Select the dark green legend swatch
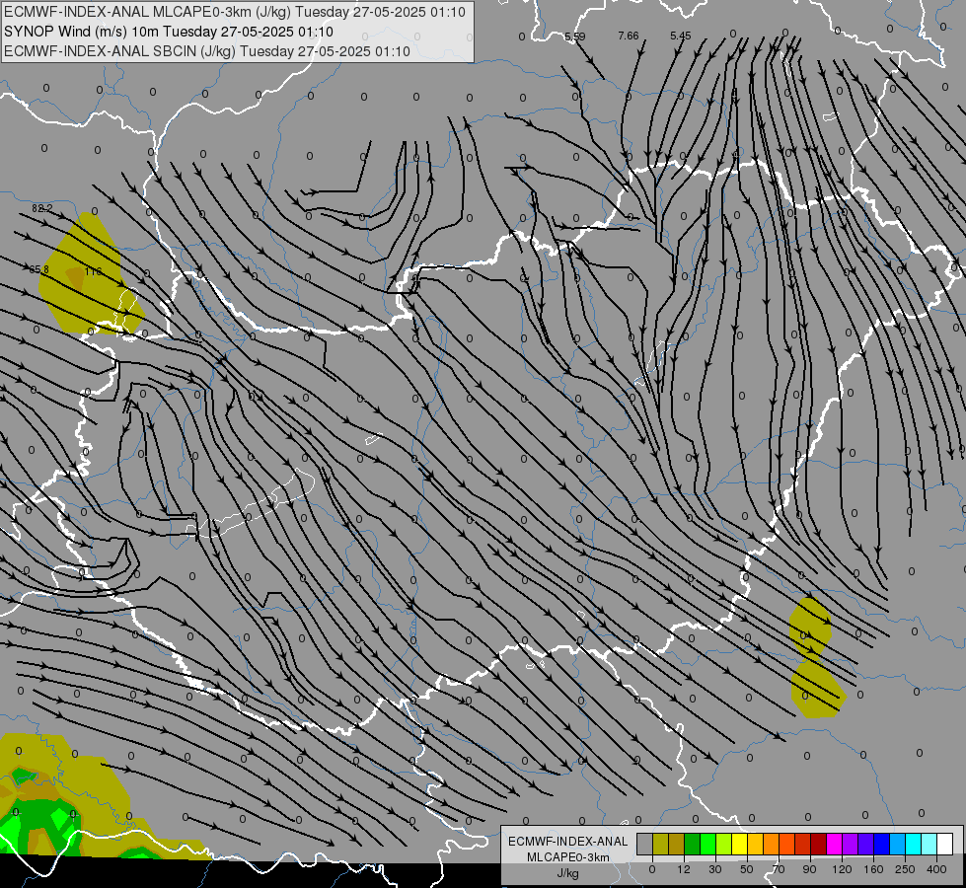966x888 pixels. tap(693, 845)
